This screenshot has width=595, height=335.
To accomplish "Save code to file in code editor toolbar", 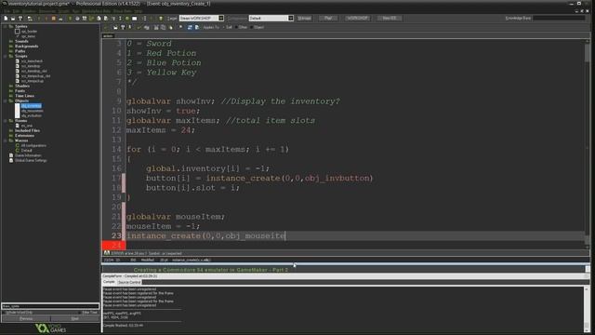I will pos(123,27).
